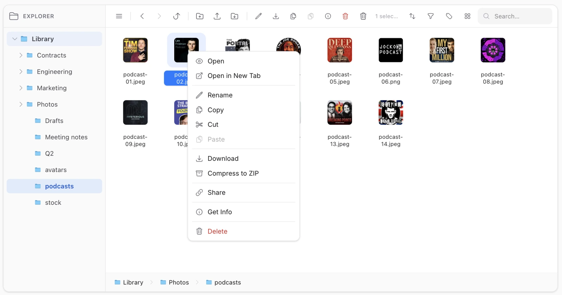Select the podcast-09.jpeg thumbnail

(135, 112)
